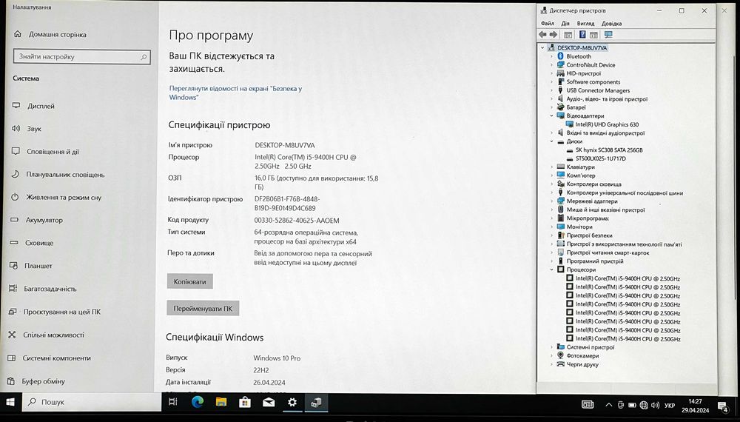Expand the Клавіатури node

(551, 167)
